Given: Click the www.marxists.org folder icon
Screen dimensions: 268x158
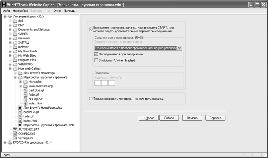Looking at the screenshot, I should point(25,86).
